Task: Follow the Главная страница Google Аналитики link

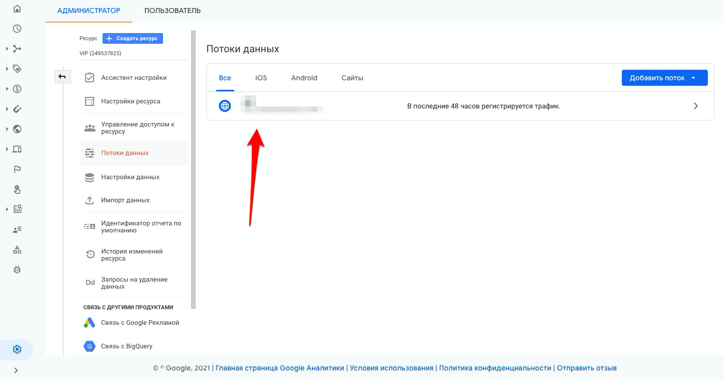Action: [x=280, y=368]
